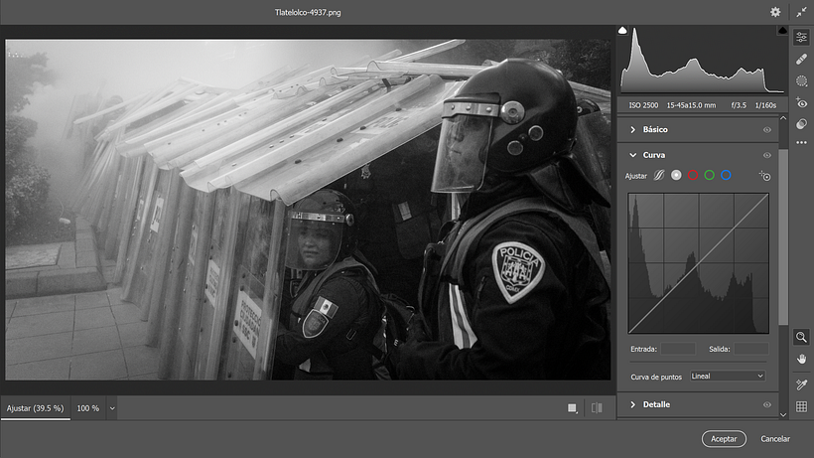The image size is (814, 458).
Task: Click the Ajustar (39.5 %) zoom tab
Action: click(35, 408)
